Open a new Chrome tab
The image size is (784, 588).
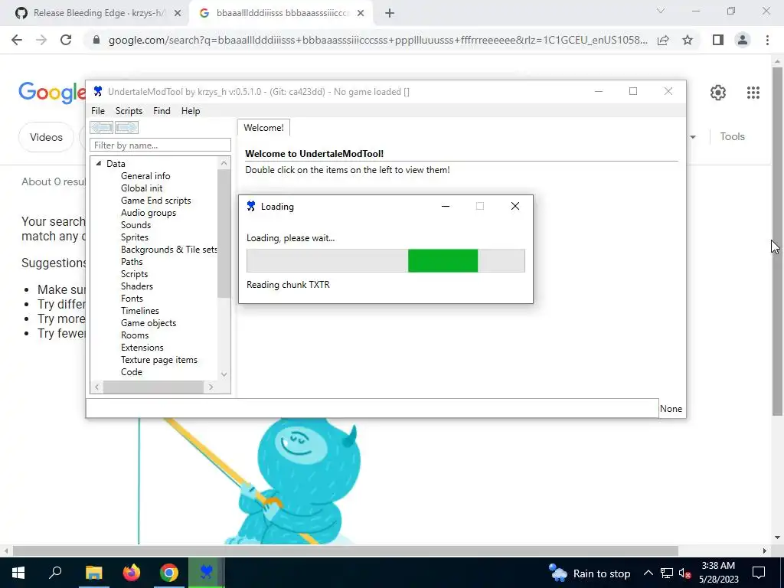tap(390, 14)
